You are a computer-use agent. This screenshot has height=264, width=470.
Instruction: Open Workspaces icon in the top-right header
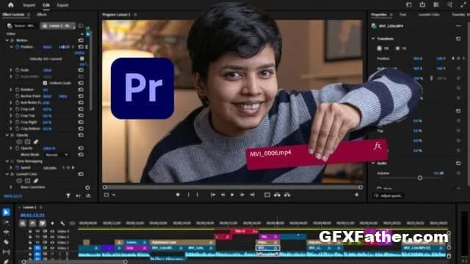pyautogui.click(x=409, y=5)
